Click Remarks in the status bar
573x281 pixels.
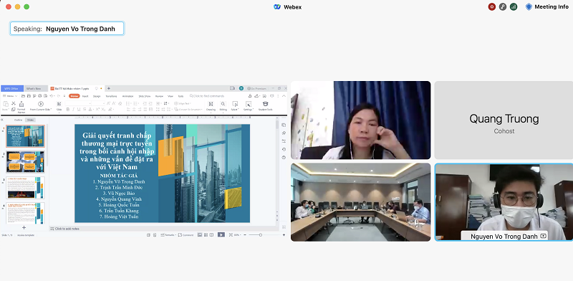pos(168,235)
